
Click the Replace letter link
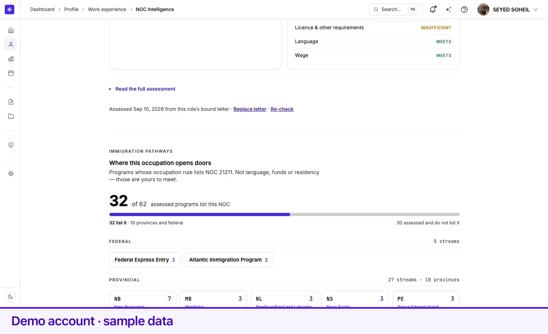250,109
